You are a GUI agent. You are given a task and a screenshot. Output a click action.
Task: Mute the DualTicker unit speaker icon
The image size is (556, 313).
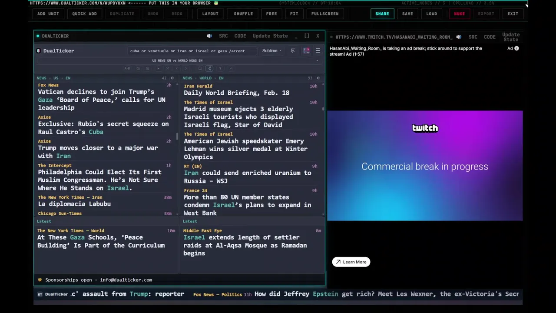(x=209, y=36)
